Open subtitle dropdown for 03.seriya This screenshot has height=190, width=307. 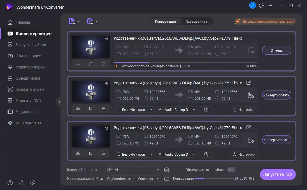(x=134, y=154)
